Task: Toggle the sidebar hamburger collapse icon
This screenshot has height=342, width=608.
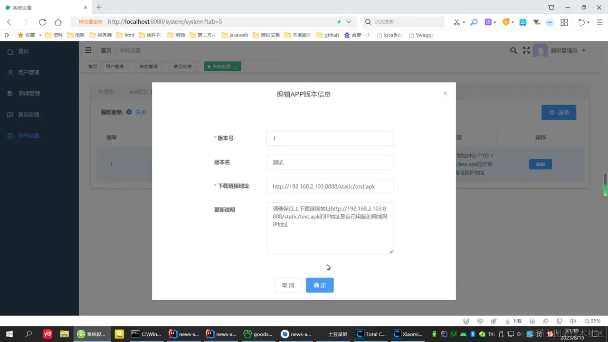Action: click(88, 50)
